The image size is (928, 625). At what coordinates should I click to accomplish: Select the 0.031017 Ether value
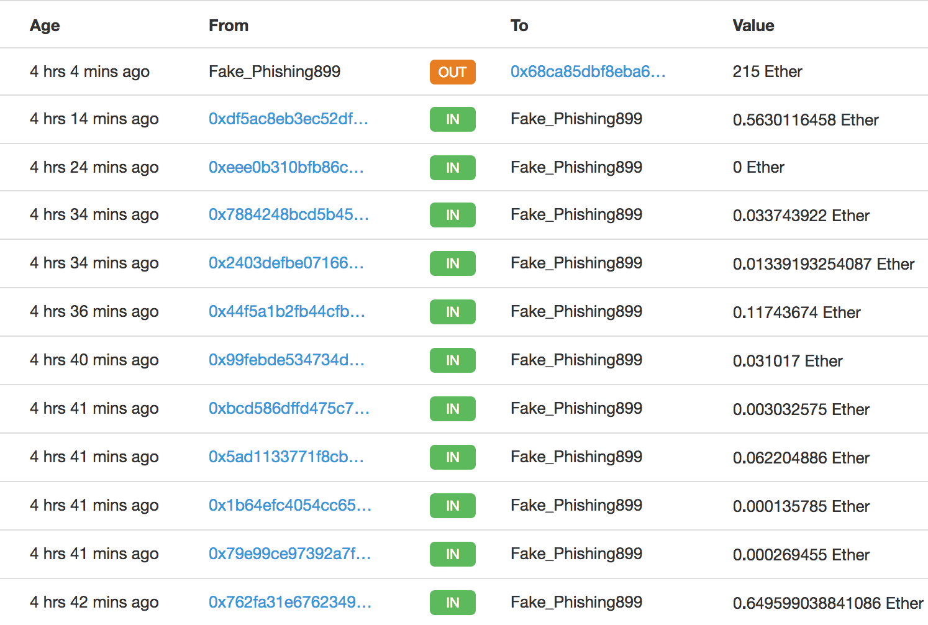(x=788, y=361)
